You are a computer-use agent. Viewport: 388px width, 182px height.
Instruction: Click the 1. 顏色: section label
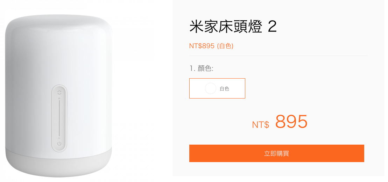(202, 68)
